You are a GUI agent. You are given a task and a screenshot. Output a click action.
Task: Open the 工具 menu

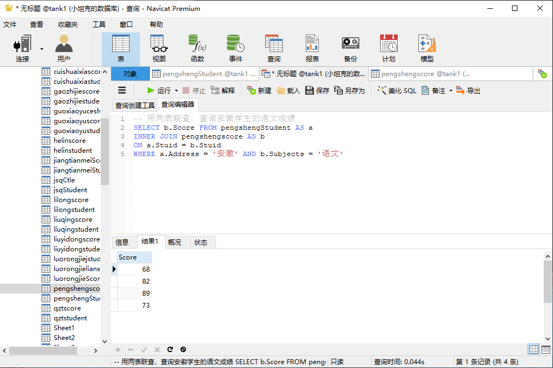point(99,24)
